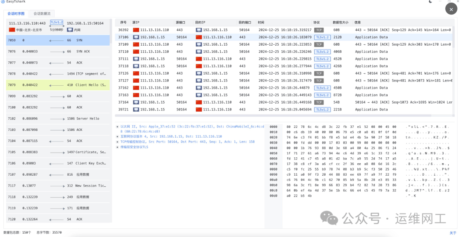Click the China flag beside 中国-北京-北京市
The height and width of the screenshot is (237, 461).
tap(12, 30)
